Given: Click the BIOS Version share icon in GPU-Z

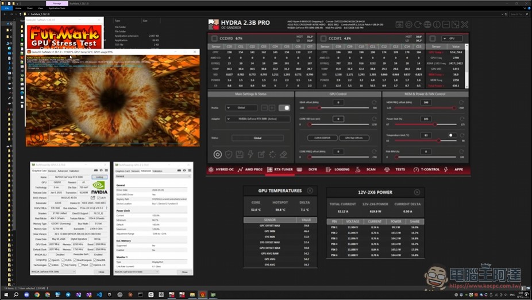Looking at the screenshot, I should click(92, 197).
